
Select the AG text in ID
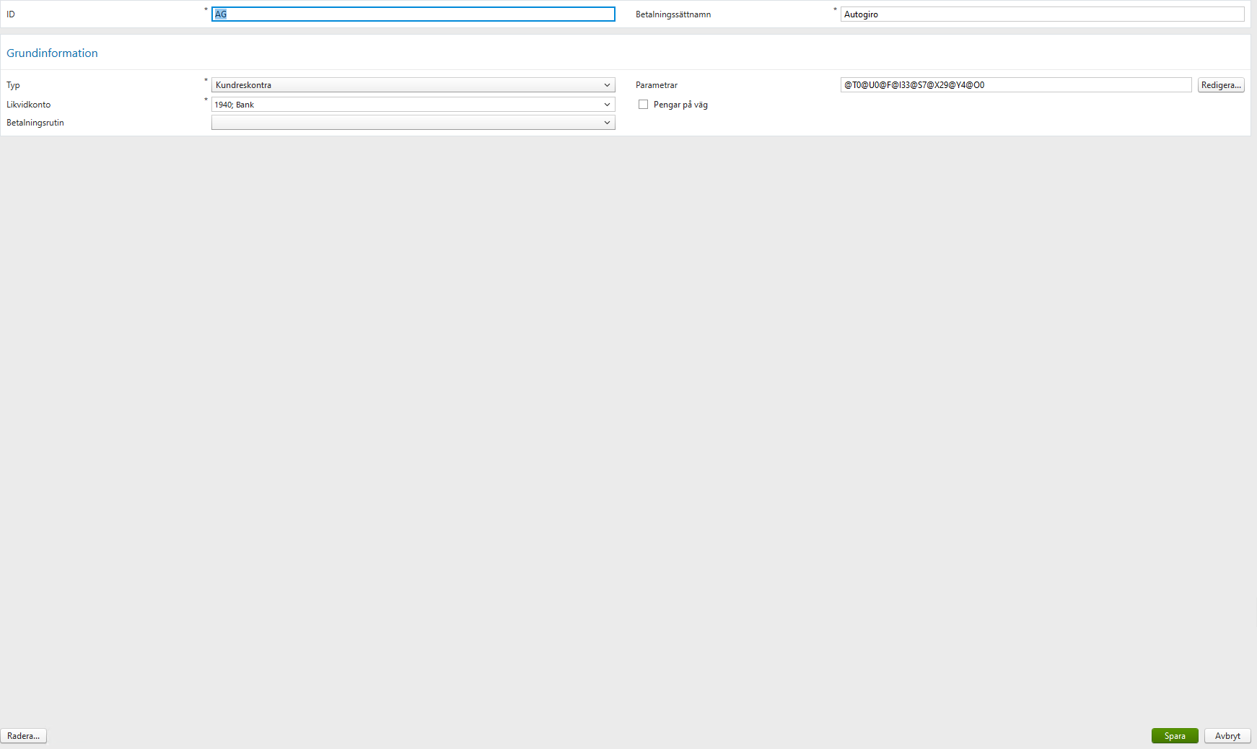click(221, 14)
